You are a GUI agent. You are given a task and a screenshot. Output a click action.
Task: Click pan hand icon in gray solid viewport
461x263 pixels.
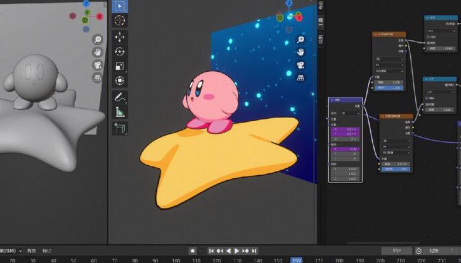[97, 52]
